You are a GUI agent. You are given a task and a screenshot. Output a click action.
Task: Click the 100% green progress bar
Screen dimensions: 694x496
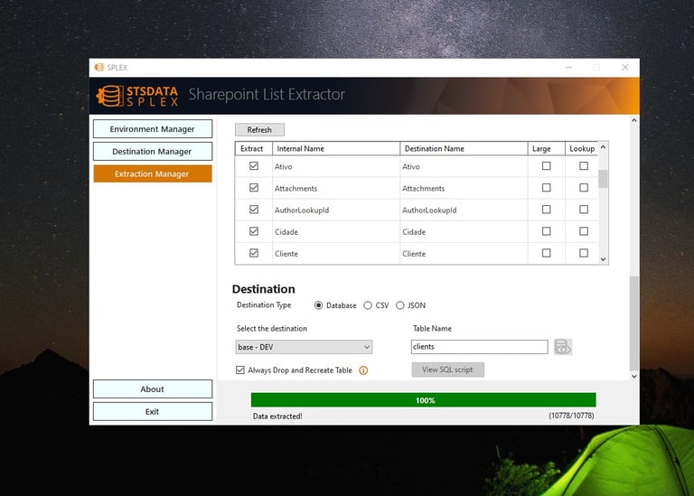coord(423,400)
